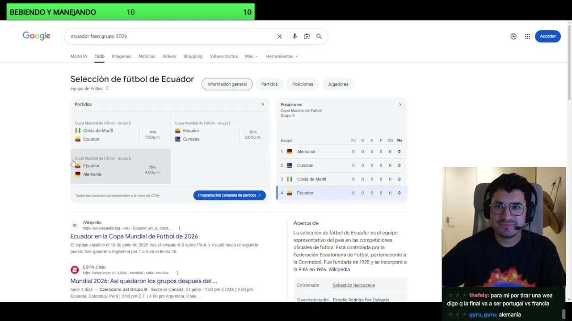Image resolution: width=572 pixels, height=321 pixels.
Task: Open Mundial 2026 ESPN article link
Action: coord(143,281)
